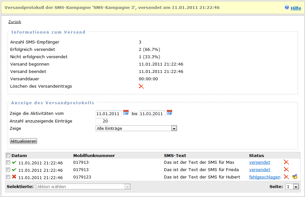The width and height of the screenshot is (305, 197).
Task: Go back via the Zurück link
Action: tap(15, 22)
